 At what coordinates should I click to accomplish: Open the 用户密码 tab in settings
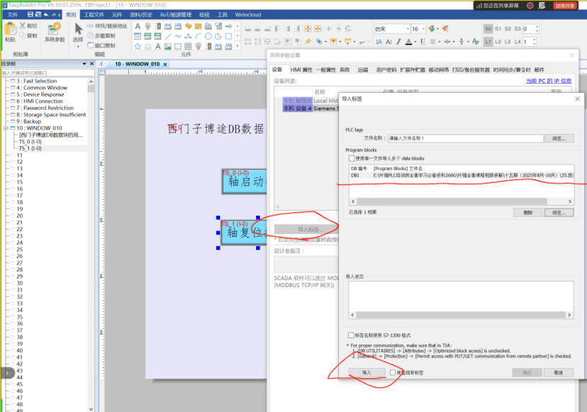[x=386, y=69]
